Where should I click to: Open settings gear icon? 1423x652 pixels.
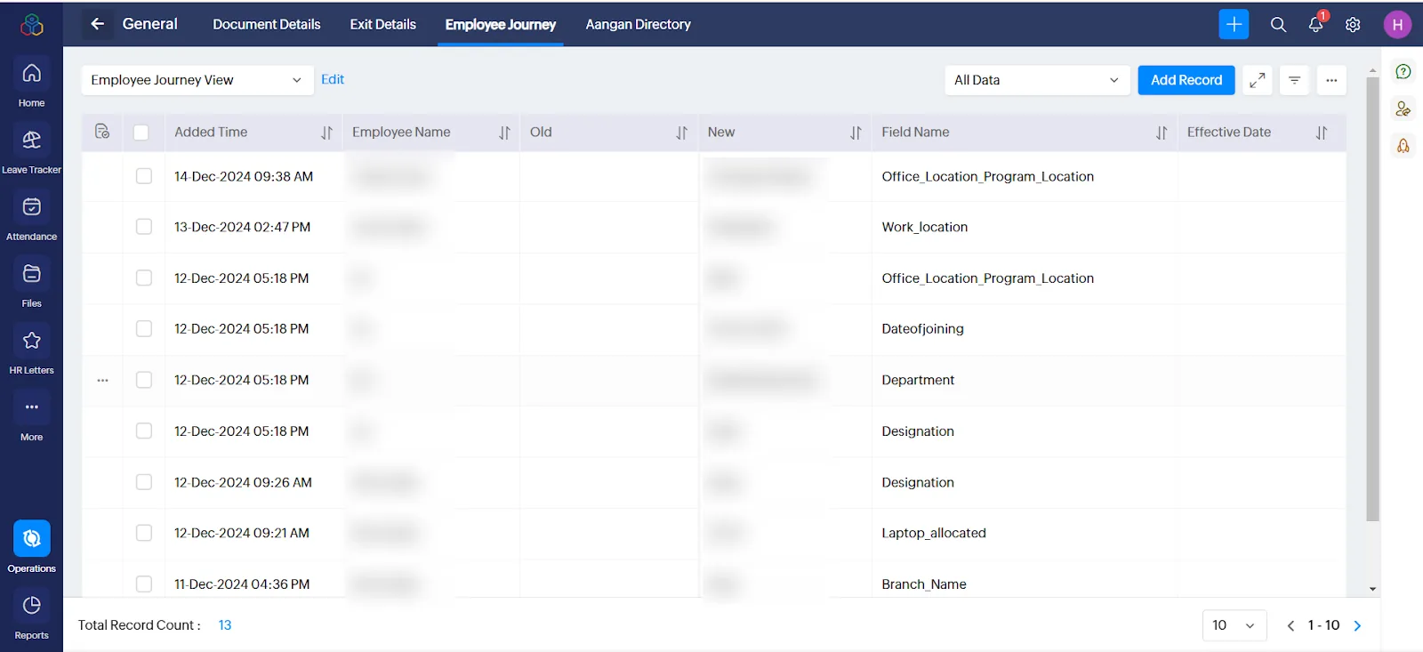click(x=1353, y=25)
